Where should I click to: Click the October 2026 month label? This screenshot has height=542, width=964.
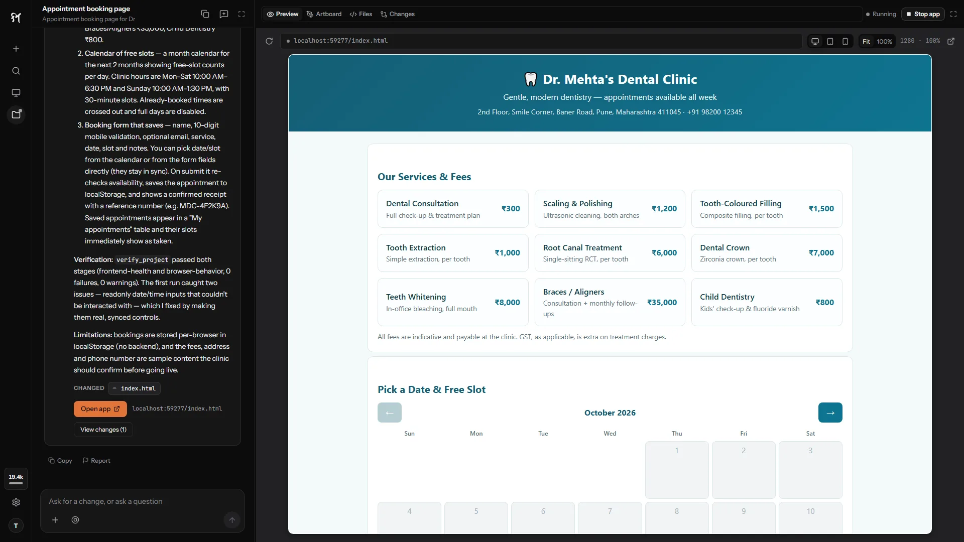[610, 413]
